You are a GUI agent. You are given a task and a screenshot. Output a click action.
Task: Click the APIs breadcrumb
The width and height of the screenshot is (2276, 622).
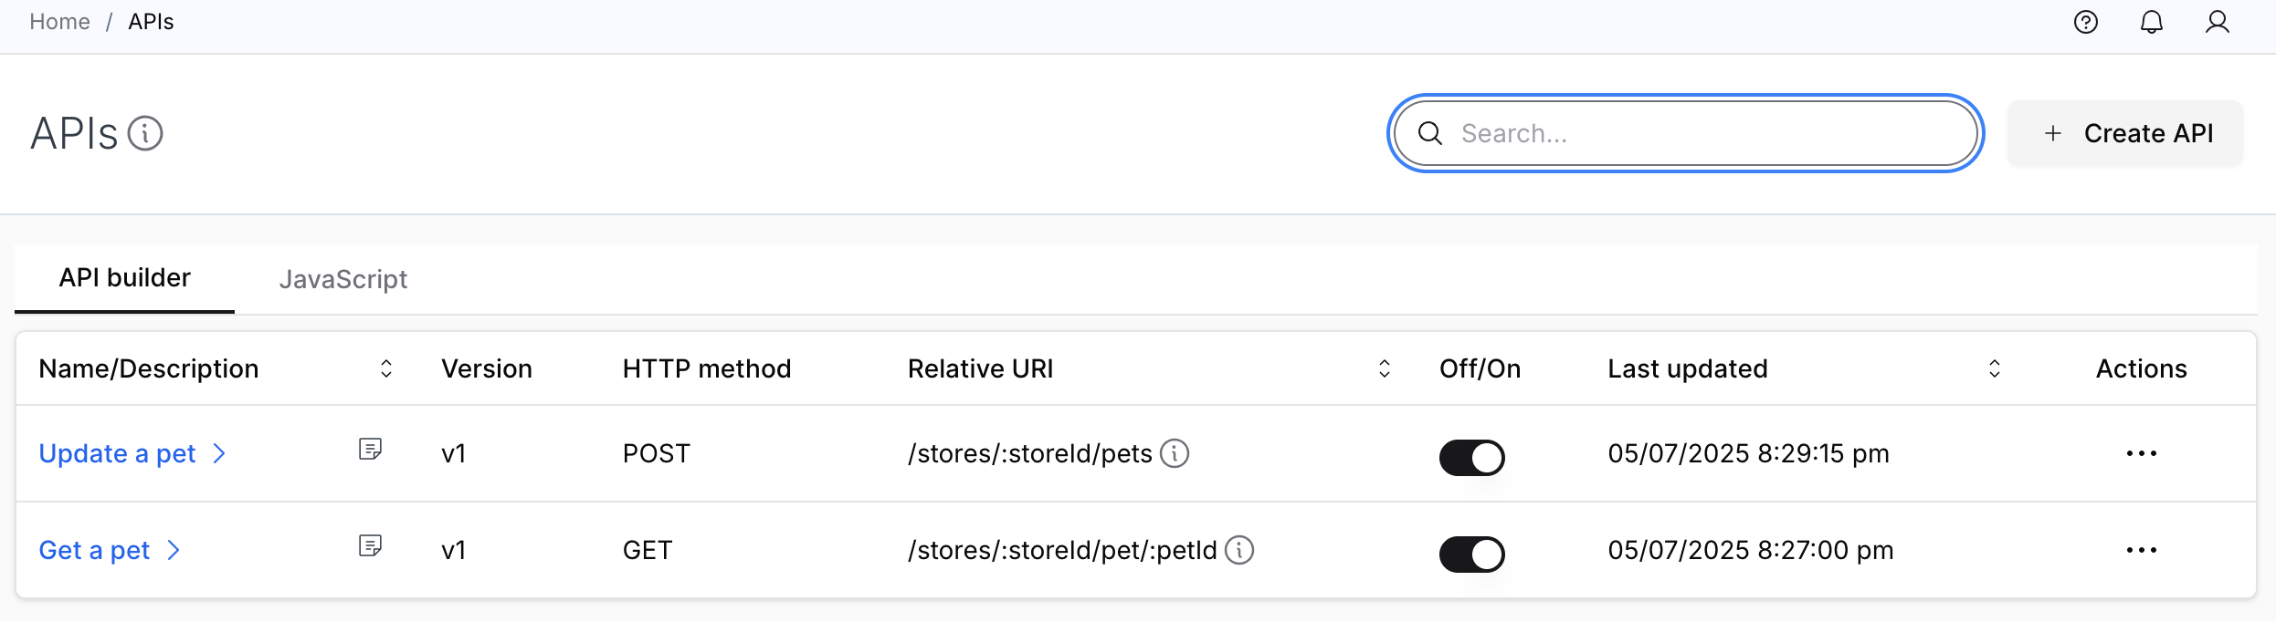(151, 22)
